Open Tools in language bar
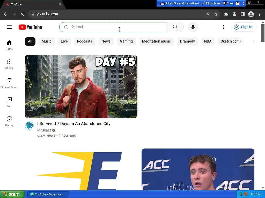This screenshot has height=198, width=265. (x=228, y=3)
